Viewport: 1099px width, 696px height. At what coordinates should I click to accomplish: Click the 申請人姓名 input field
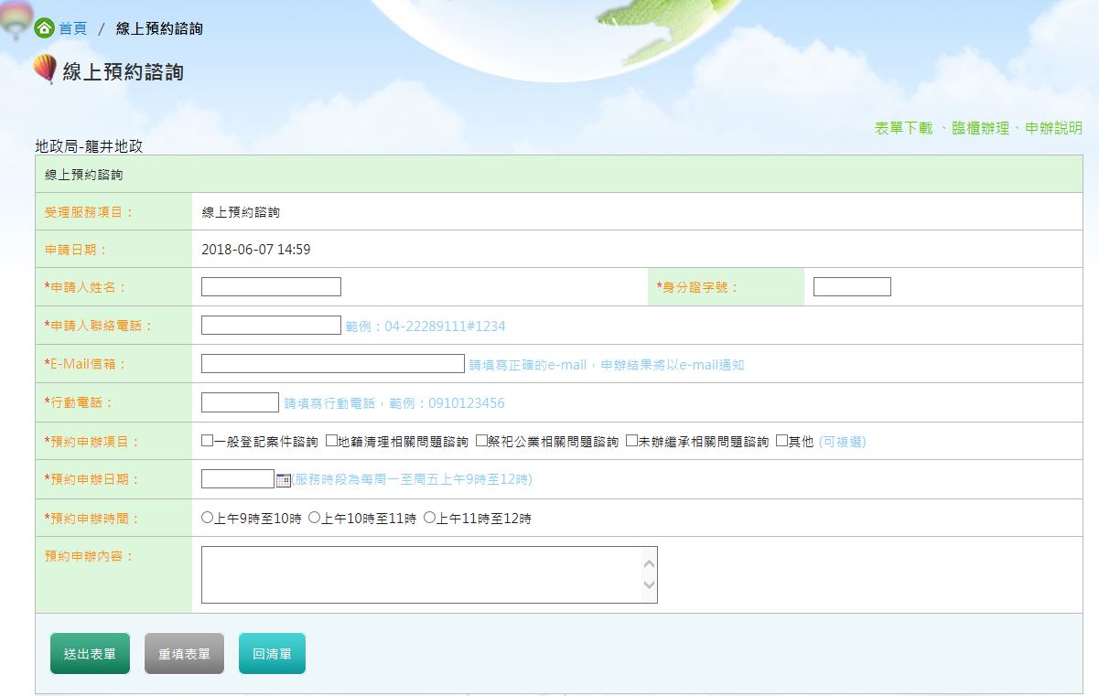coord(271,287)
